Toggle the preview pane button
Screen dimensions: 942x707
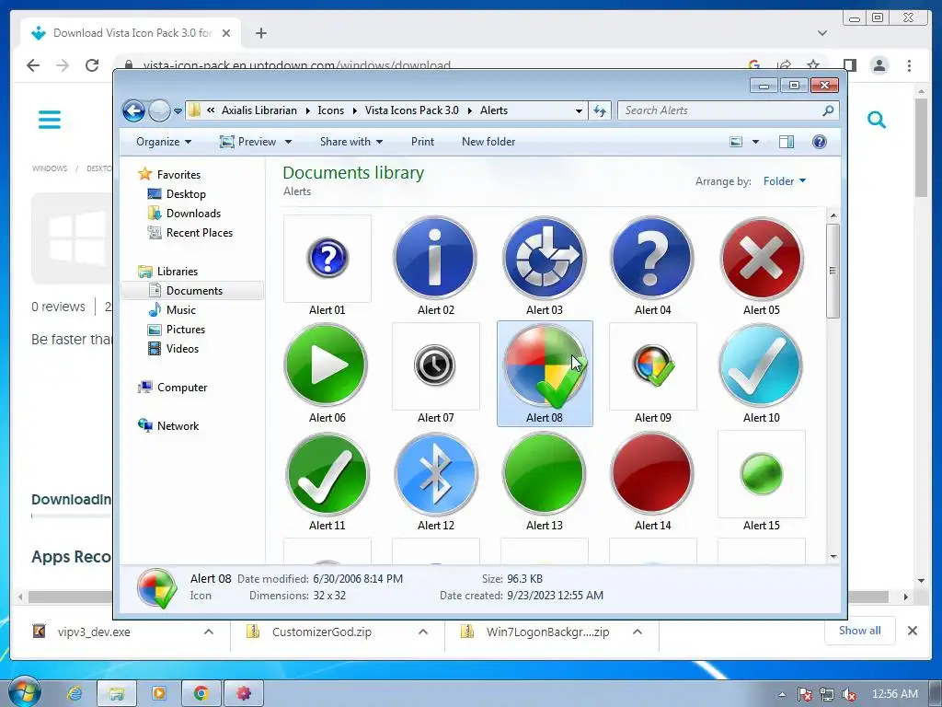[x=787, y=142]
